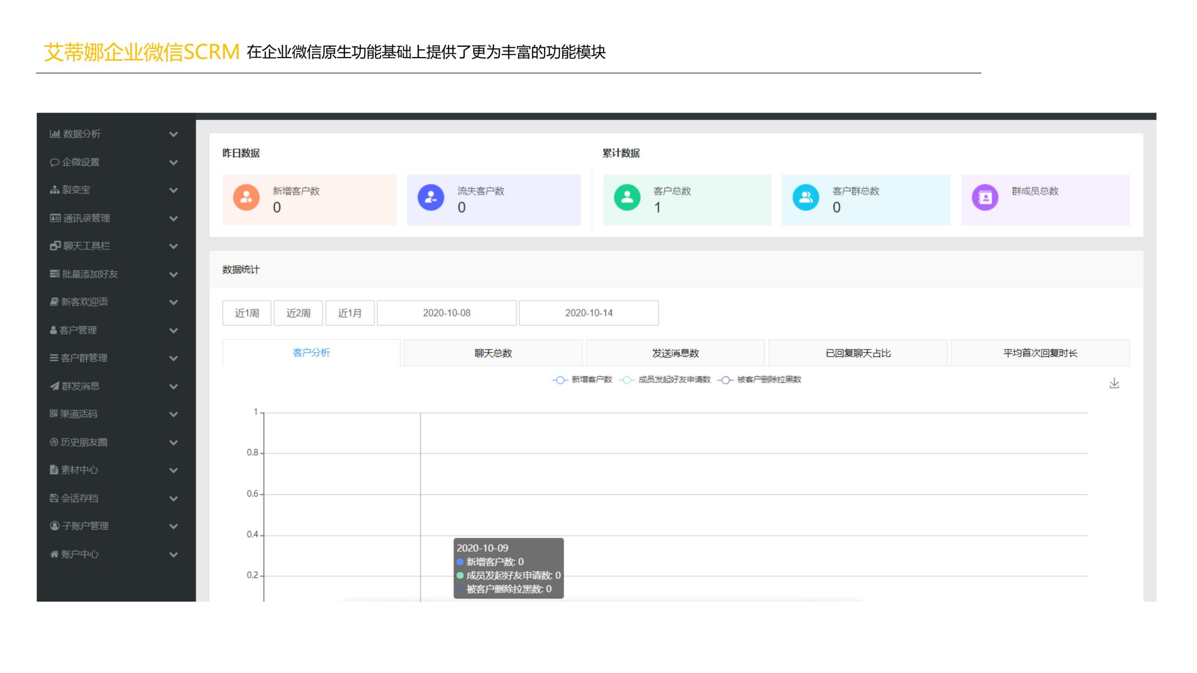Click the 账户中心 home icon

[54, 554]
